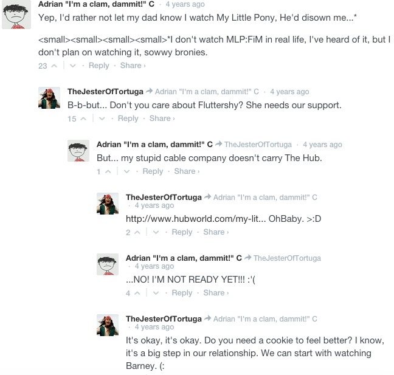Expand Share options on the top comment
This screenshot has height=375, width=394.
pos(133,66)
